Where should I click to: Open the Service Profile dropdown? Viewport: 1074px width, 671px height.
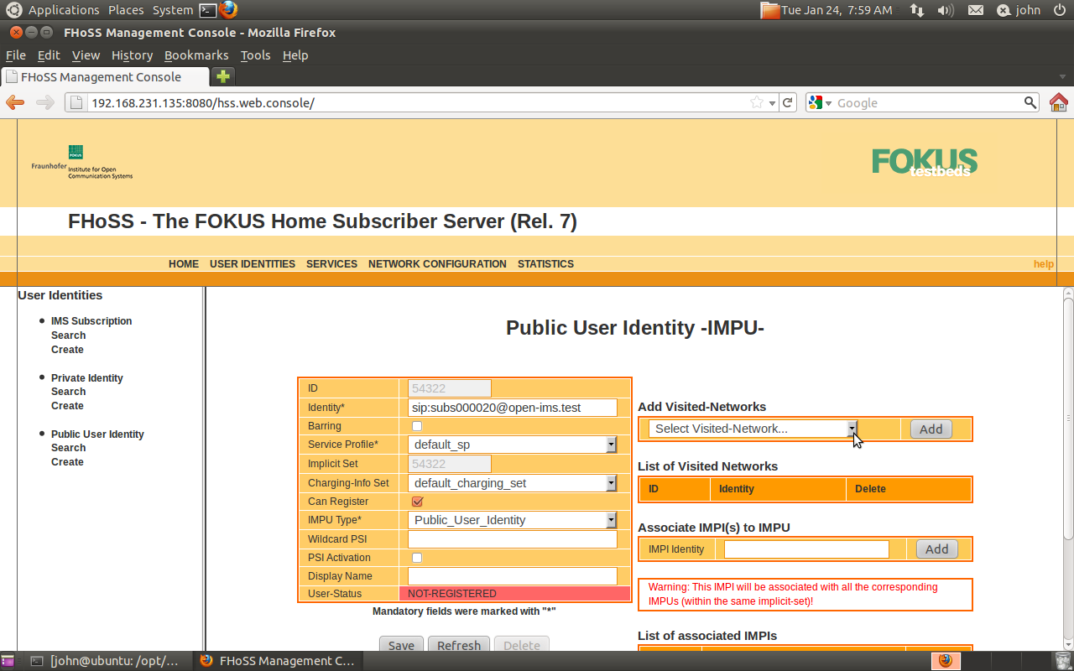tap(513, 445)
